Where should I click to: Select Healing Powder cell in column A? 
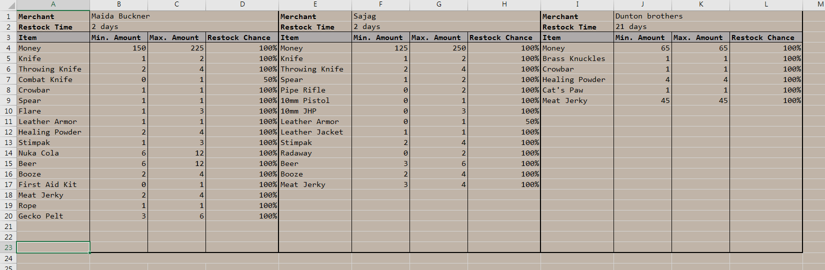point(53,132)
